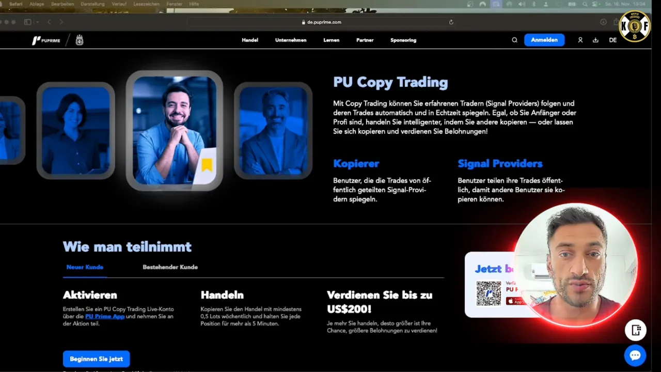Viewport: 661px width, 372px height.
Task: Click the Signal Providers heading
Action: coord(500,163)
